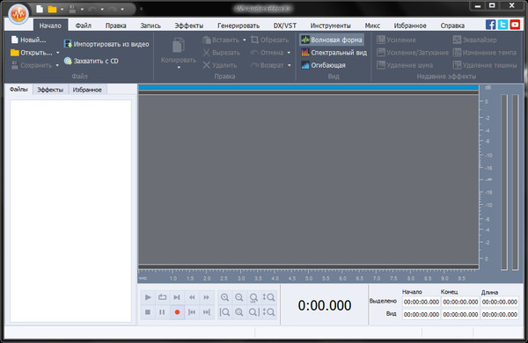Open the Twitter page icon
The height and width of the screenshot is (343, 528).
[x=502, y=25]
